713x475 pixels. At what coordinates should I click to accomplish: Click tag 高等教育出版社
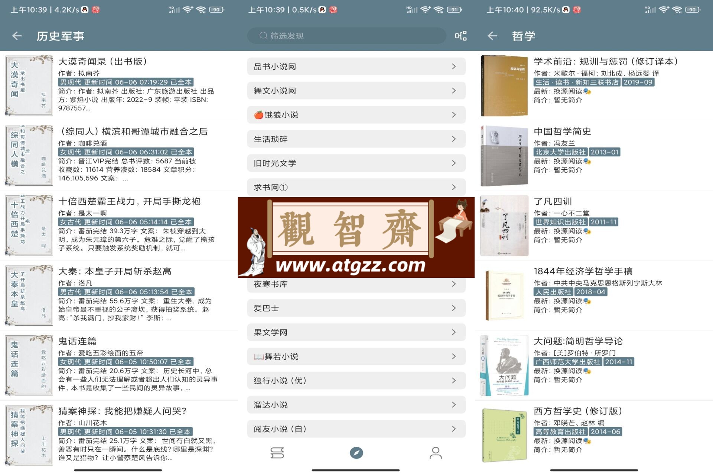click(561, 432)
